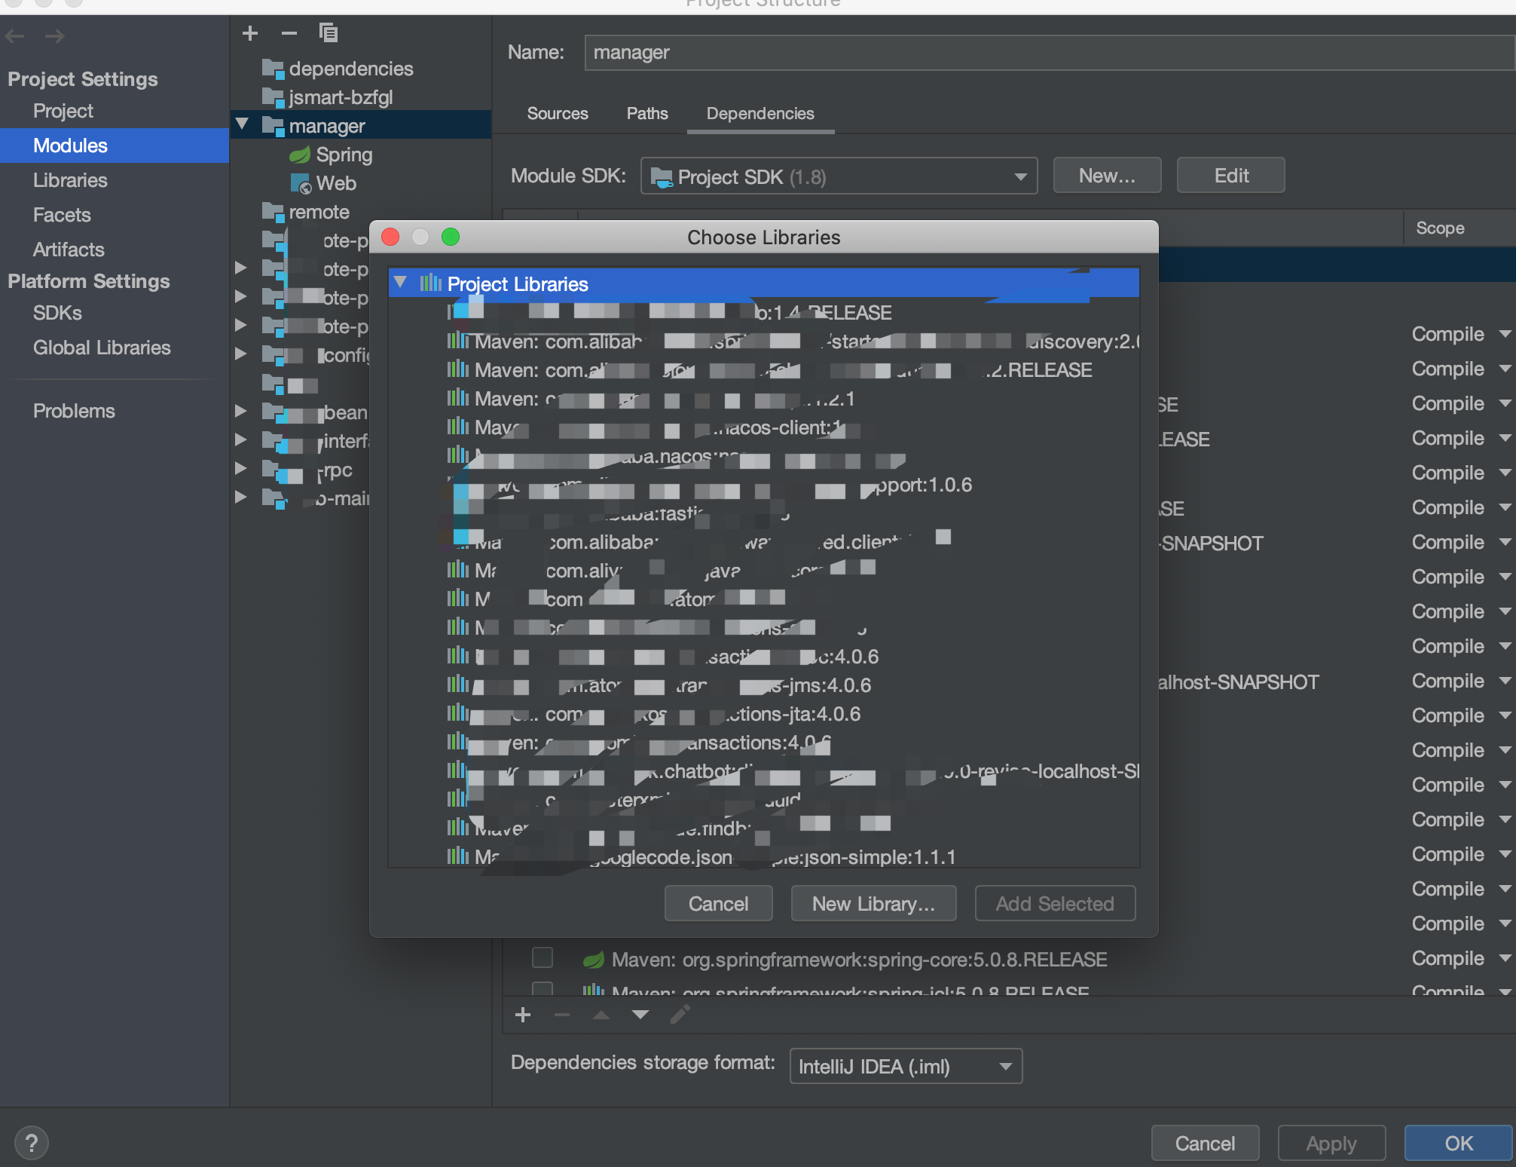Switch to the Sources tab
This screenshot has height=1167, width=1516.
pos(557,114)
